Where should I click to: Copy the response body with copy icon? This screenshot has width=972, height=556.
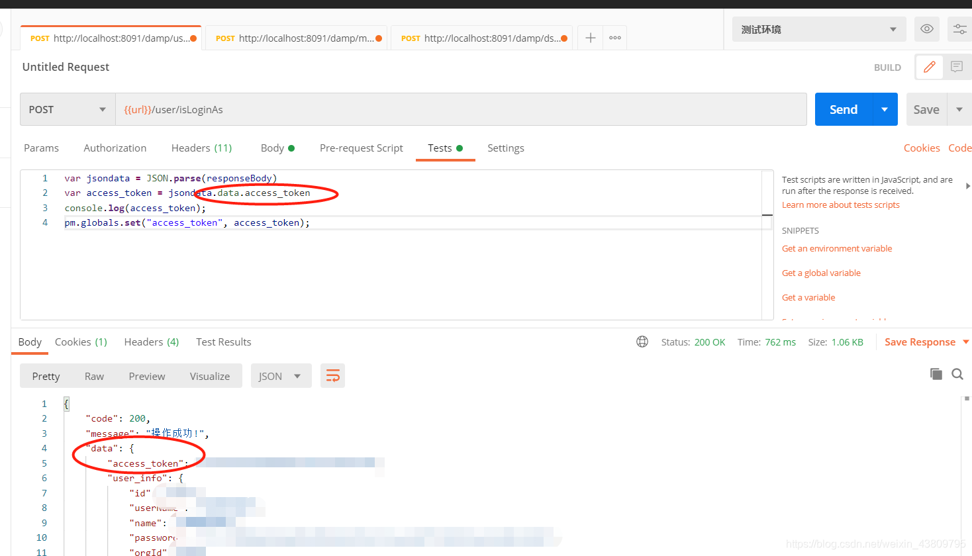[x=936, y=374]
